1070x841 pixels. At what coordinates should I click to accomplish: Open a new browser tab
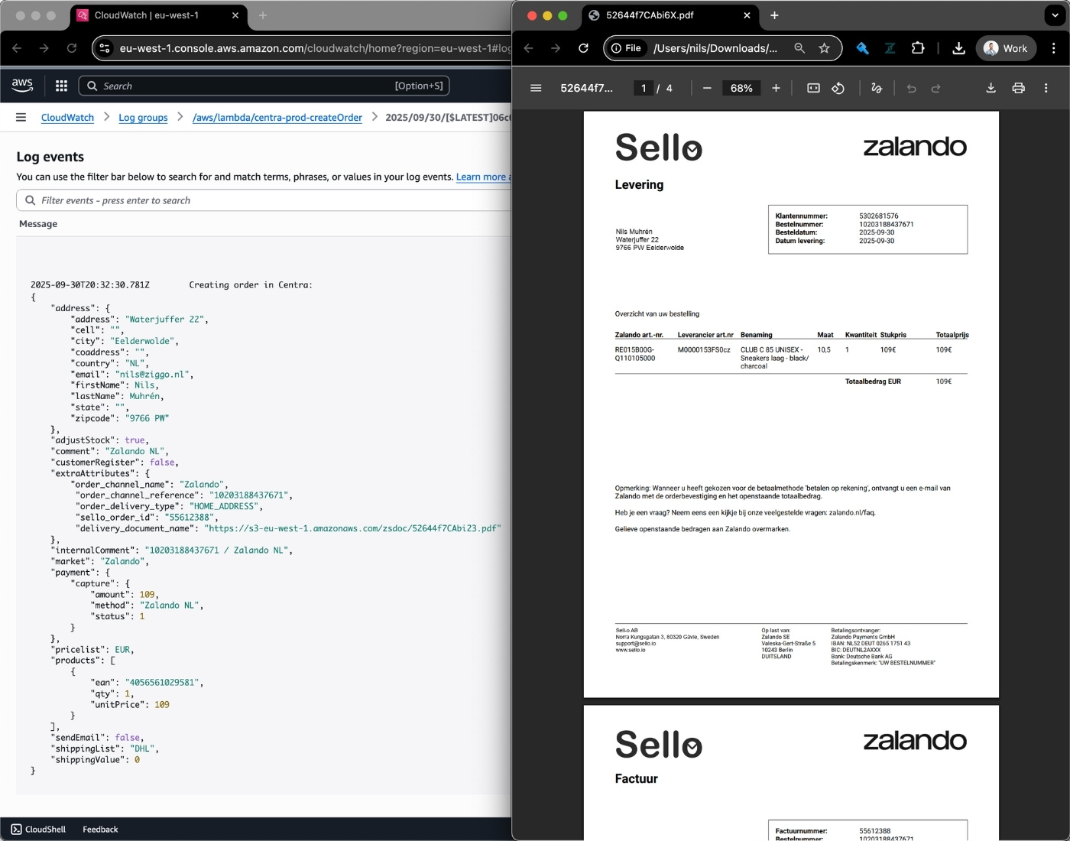click(774, 15)
